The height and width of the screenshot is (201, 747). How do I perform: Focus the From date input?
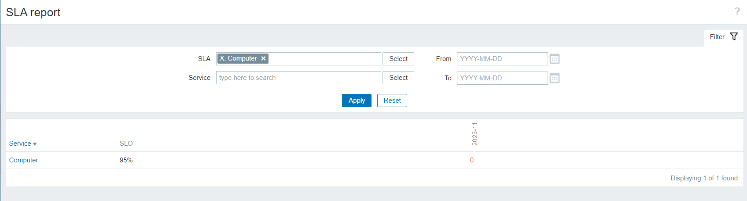click(502, 59)
